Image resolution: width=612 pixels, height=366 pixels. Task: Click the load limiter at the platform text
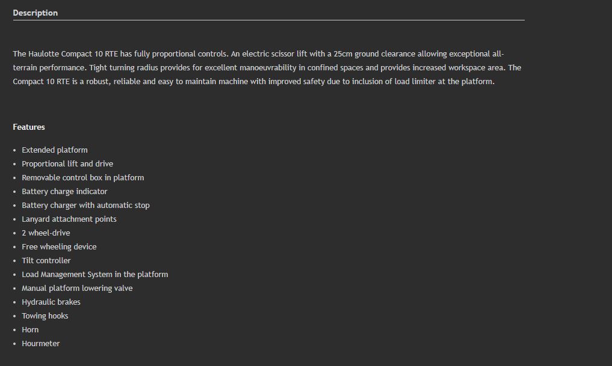coord(444,82)
